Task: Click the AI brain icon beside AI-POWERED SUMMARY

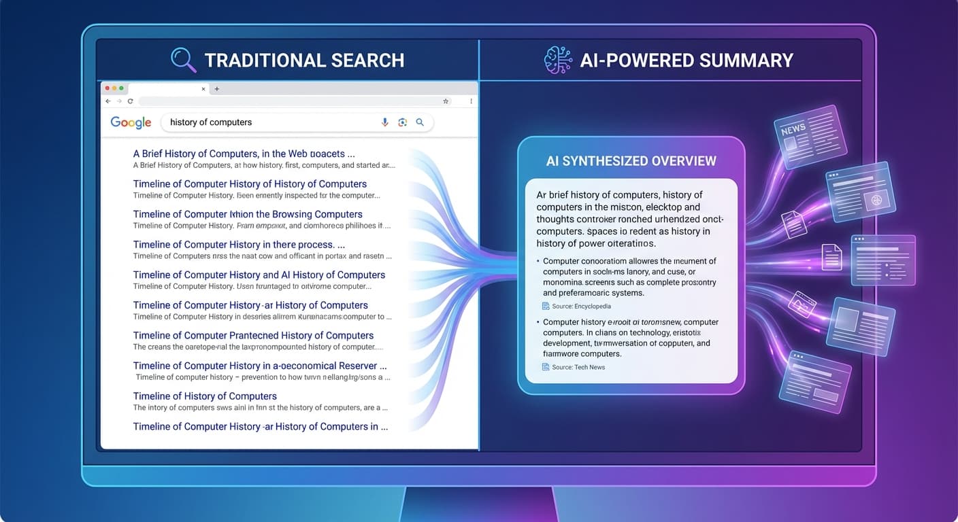Action: coord(558,60)
